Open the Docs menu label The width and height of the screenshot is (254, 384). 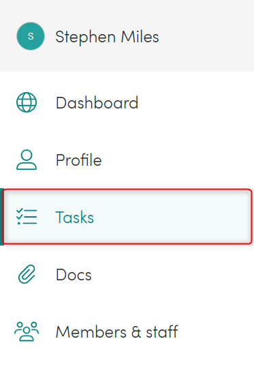tap(74, 275)
